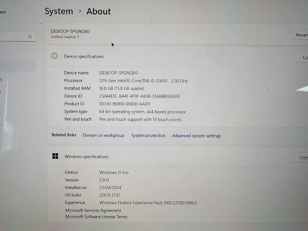The width and height of the screenshot is (308, 231).
Task: Open the Microsoft Services Agreement link
Action: 93,210
